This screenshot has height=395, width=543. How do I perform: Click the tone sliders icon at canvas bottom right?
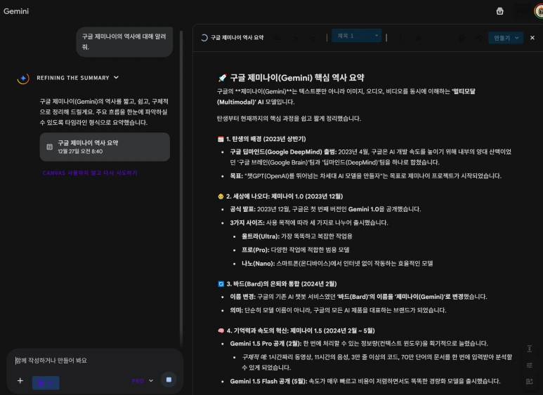(529, 366)
